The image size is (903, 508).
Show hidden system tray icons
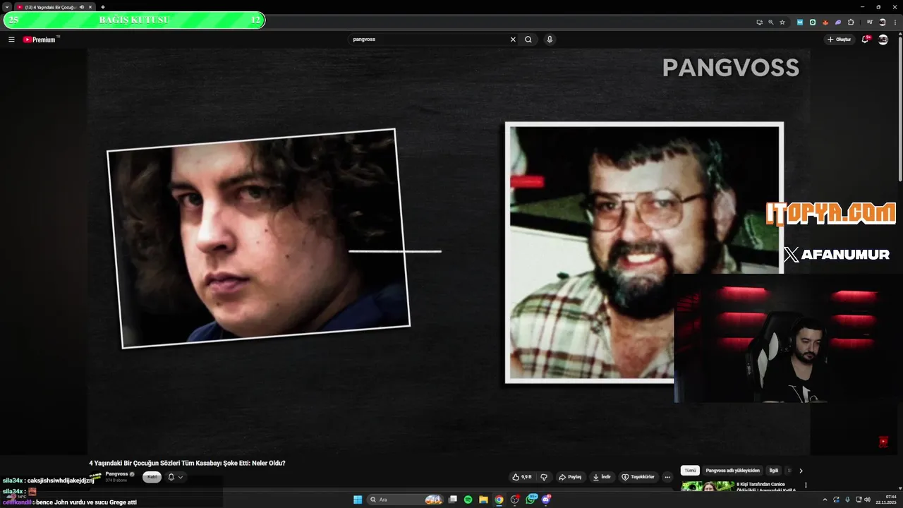pos(825,500)
